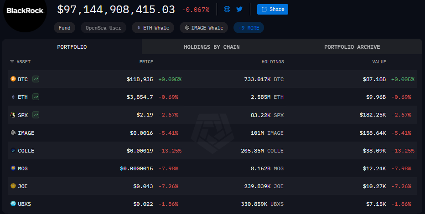Sort by the PRICE column header
Viewport: 425px width, 214px height.
click(146, 61)
